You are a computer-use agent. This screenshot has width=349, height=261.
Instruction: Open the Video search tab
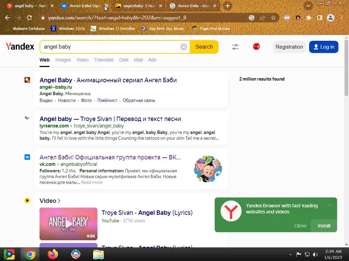tap(82, 60)
